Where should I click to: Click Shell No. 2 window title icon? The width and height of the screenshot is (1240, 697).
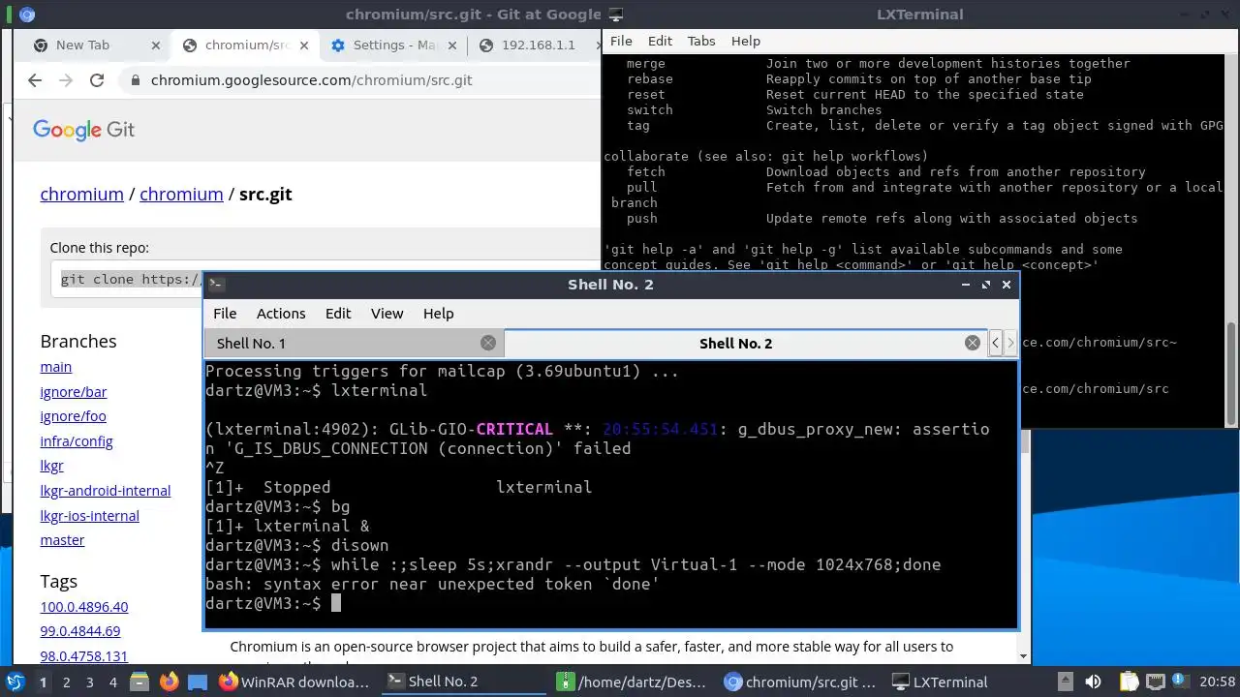click(x=217, y=285)
